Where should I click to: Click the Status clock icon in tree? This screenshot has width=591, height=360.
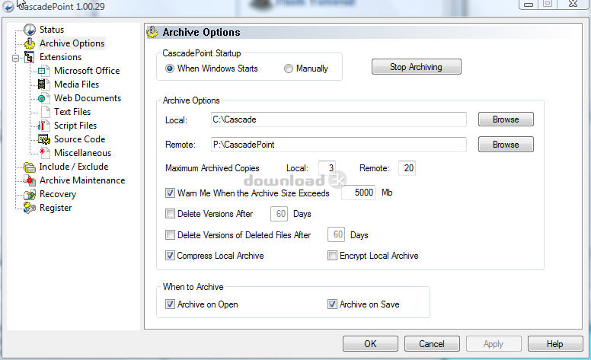30,30
